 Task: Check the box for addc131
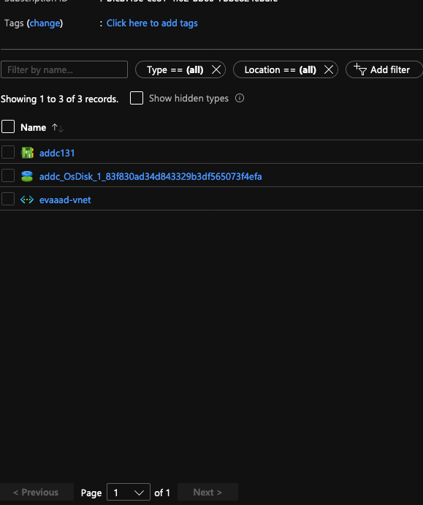tap(8, 152)
